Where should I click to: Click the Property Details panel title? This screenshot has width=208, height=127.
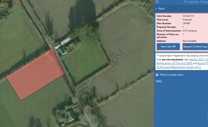pos(196,2)
